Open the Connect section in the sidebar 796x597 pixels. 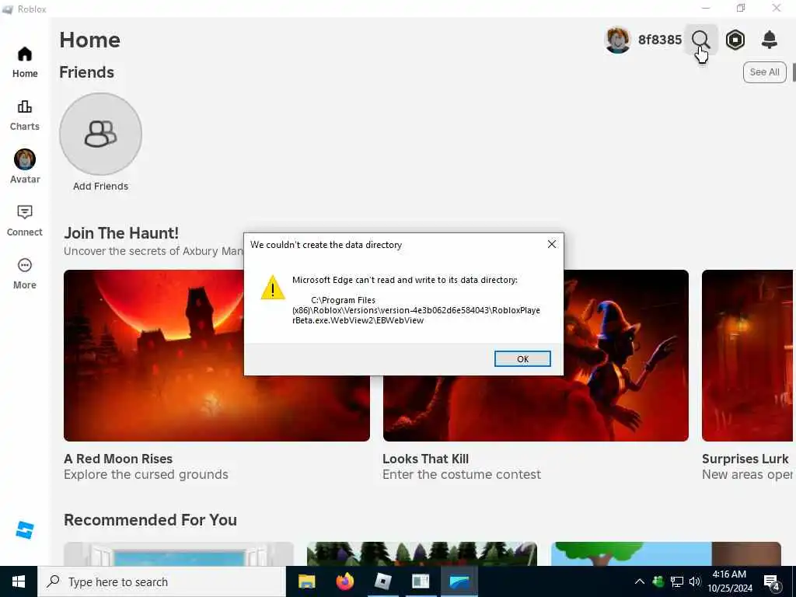pos(25,221)
